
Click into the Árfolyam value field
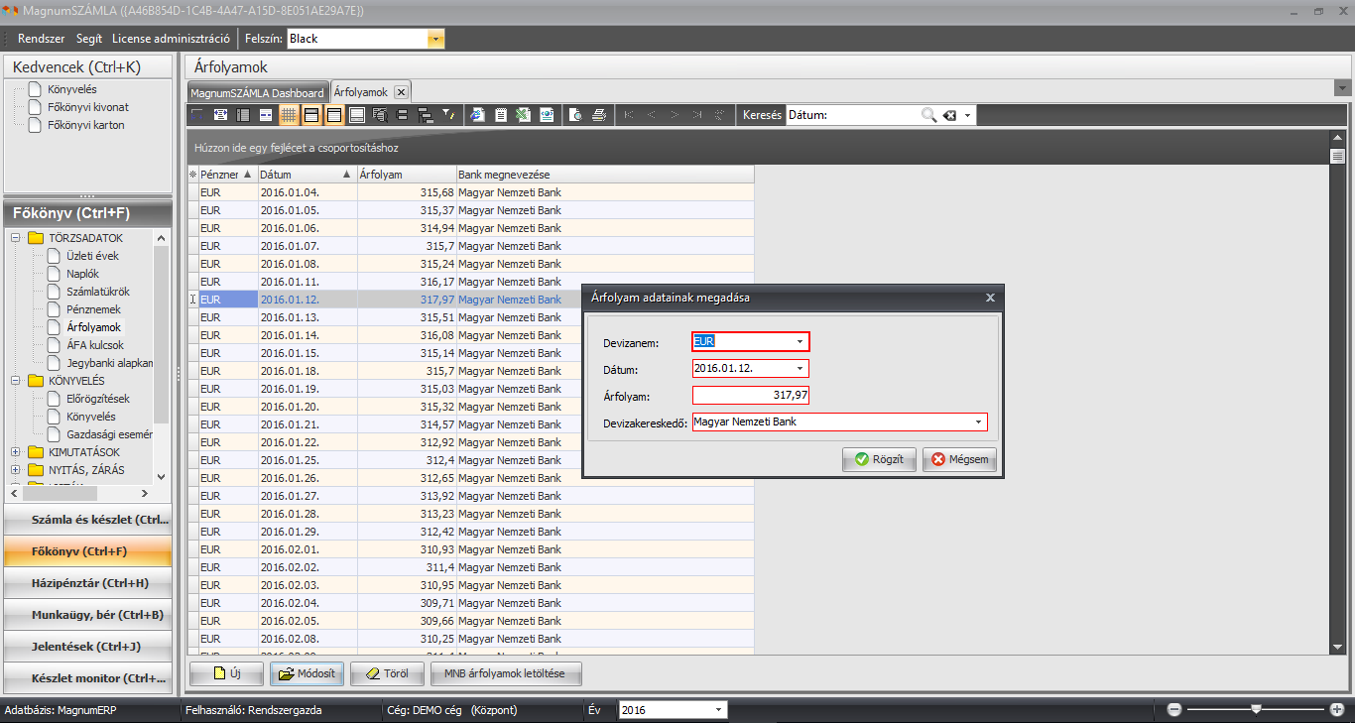(x=750, y=396)
